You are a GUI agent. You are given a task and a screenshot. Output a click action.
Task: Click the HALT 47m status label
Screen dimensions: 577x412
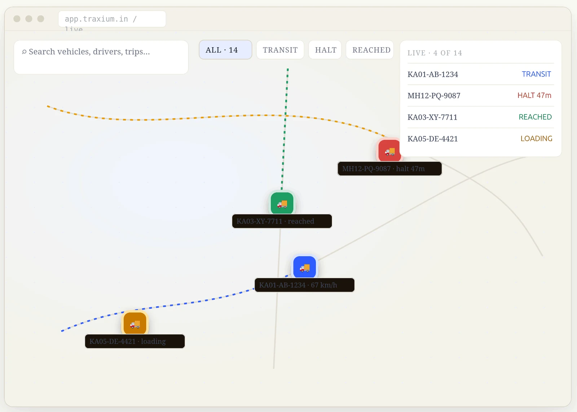534,96
